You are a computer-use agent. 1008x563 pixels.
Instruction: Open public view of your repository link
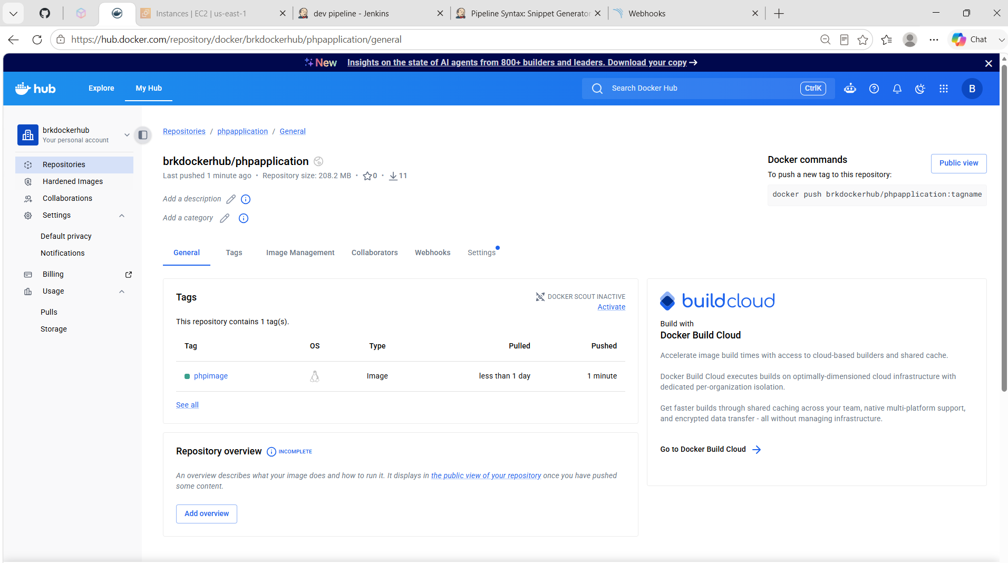click(486, 476)
